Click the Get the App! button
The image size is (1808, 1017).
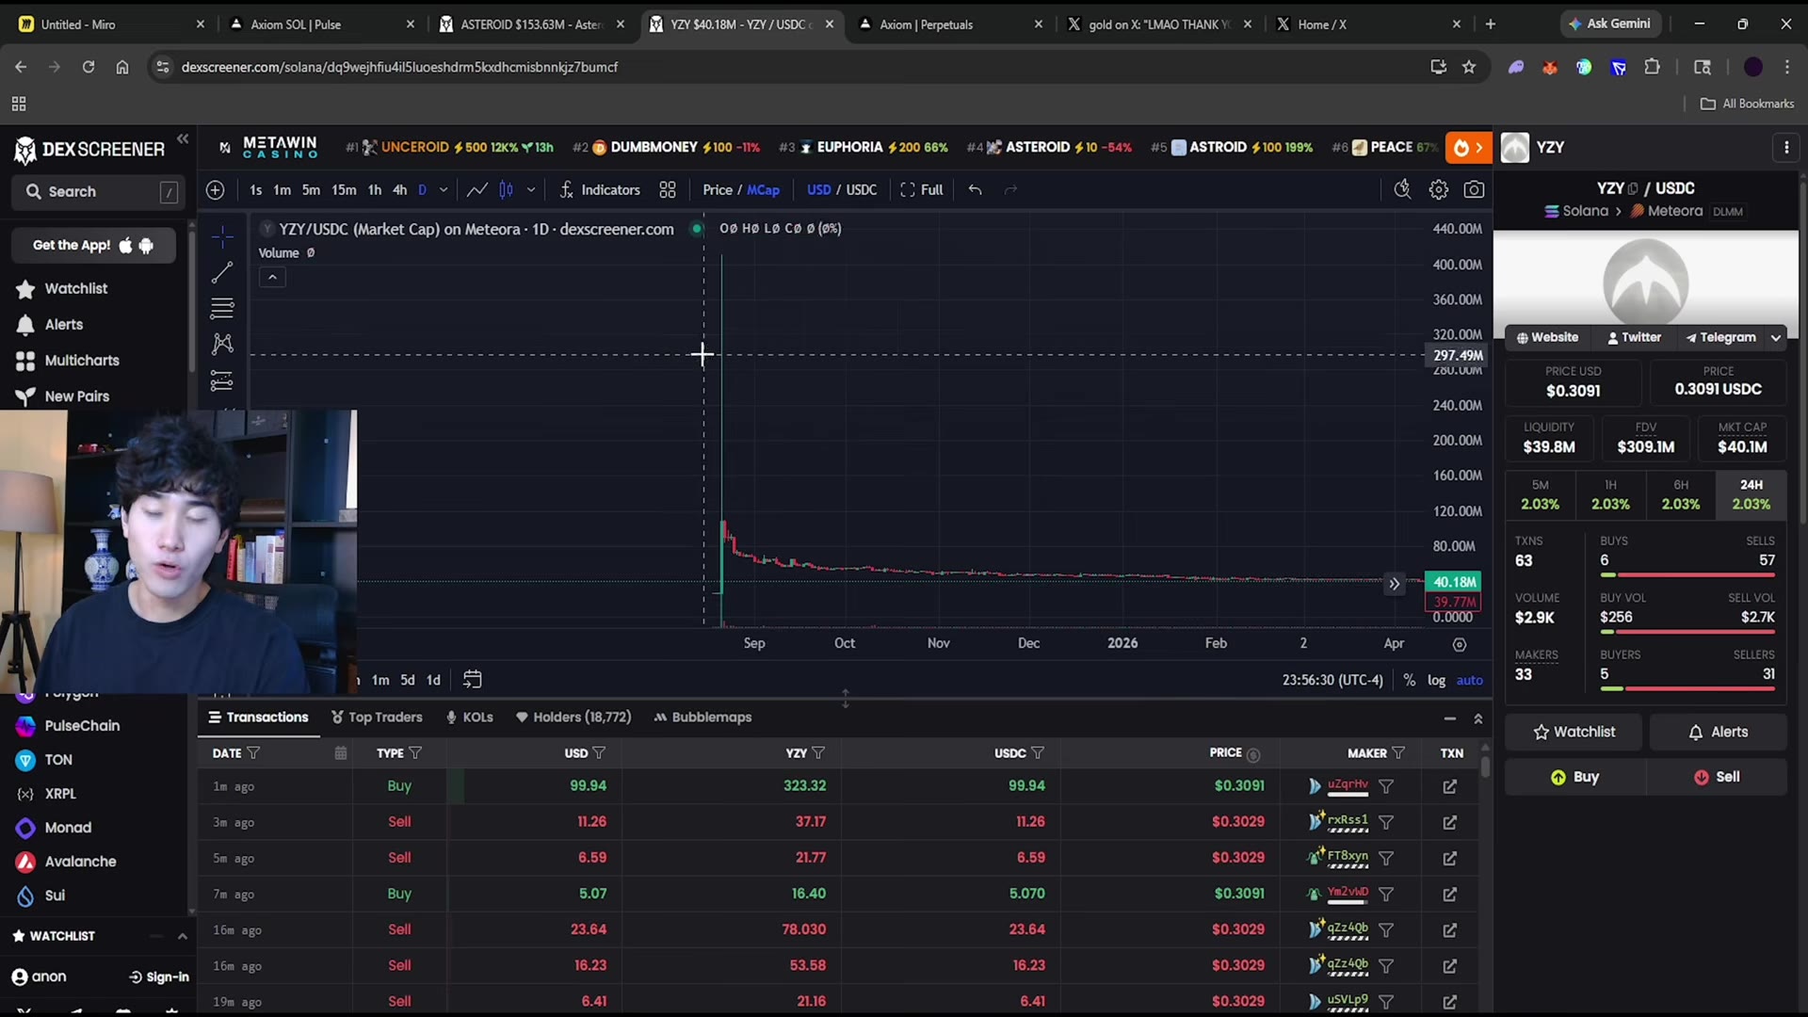[93, 246]
